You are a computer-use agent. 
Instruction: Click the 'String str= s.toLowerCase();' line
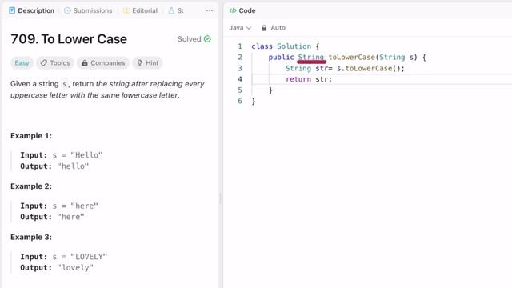tap(345, 68)
